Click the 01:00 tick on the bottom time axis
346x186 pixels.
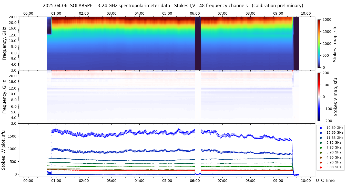56,181
